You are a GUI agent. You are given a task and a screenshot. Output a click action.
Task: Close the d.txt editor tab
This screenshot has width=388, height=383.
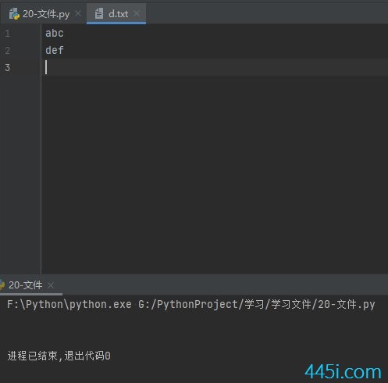tap(137, 13)
